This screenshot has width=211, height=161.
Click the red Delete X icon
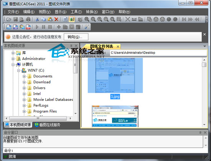56,20
